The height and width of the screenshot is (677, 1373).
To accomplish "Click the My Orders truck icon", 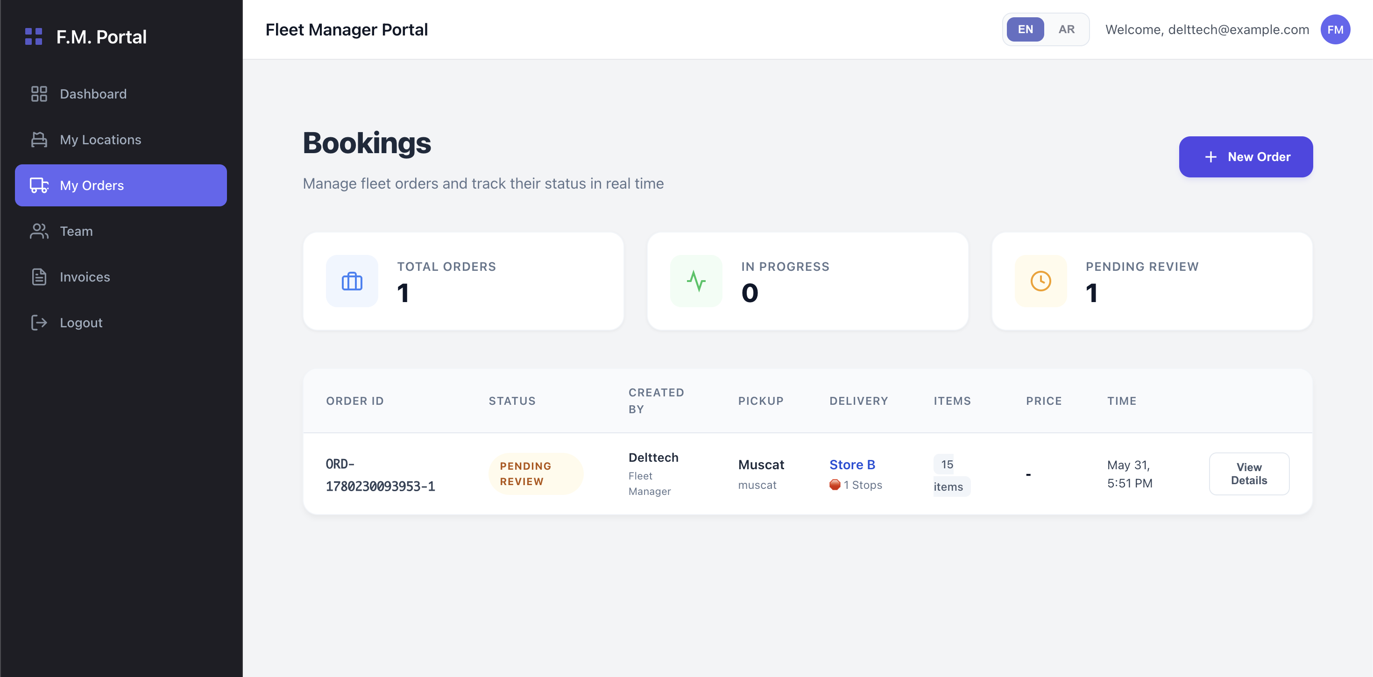I will click(x=39, y=185).
